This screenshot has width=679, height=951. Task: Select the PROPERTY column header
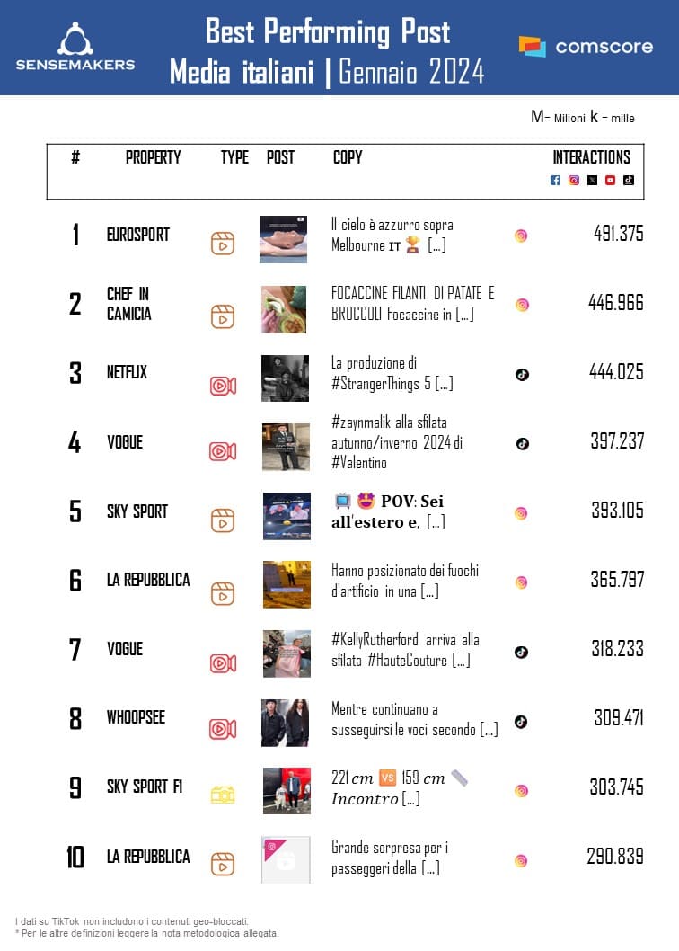pyautogui.click(x=153, y=157)
